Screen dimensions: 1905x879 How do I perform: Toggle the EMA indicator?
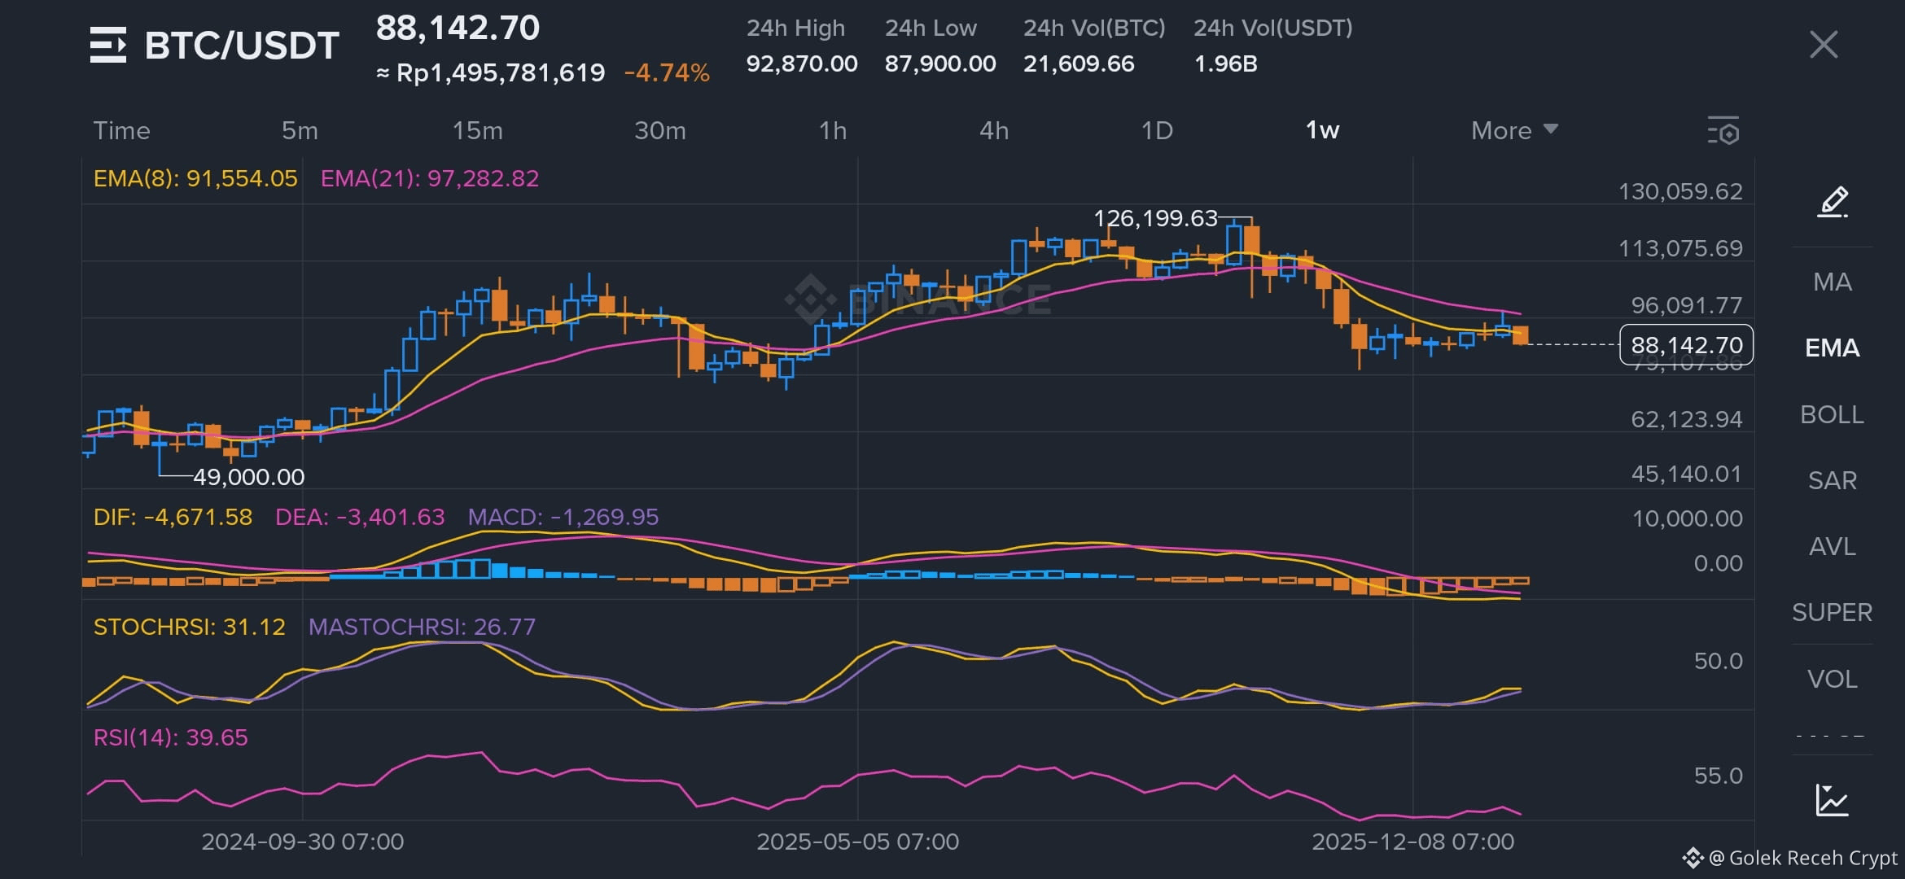pos(1833,348)
